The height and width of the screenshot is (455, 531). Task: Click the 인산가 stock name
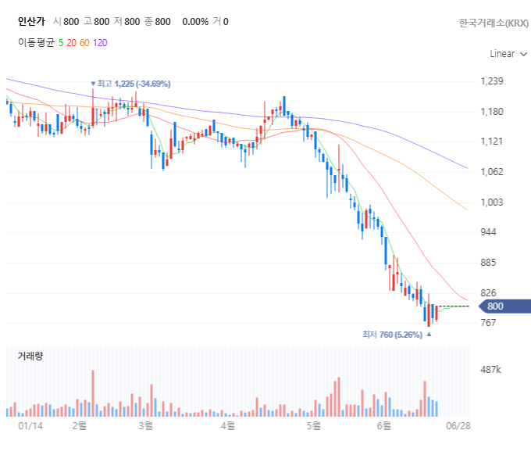(31, 22)
